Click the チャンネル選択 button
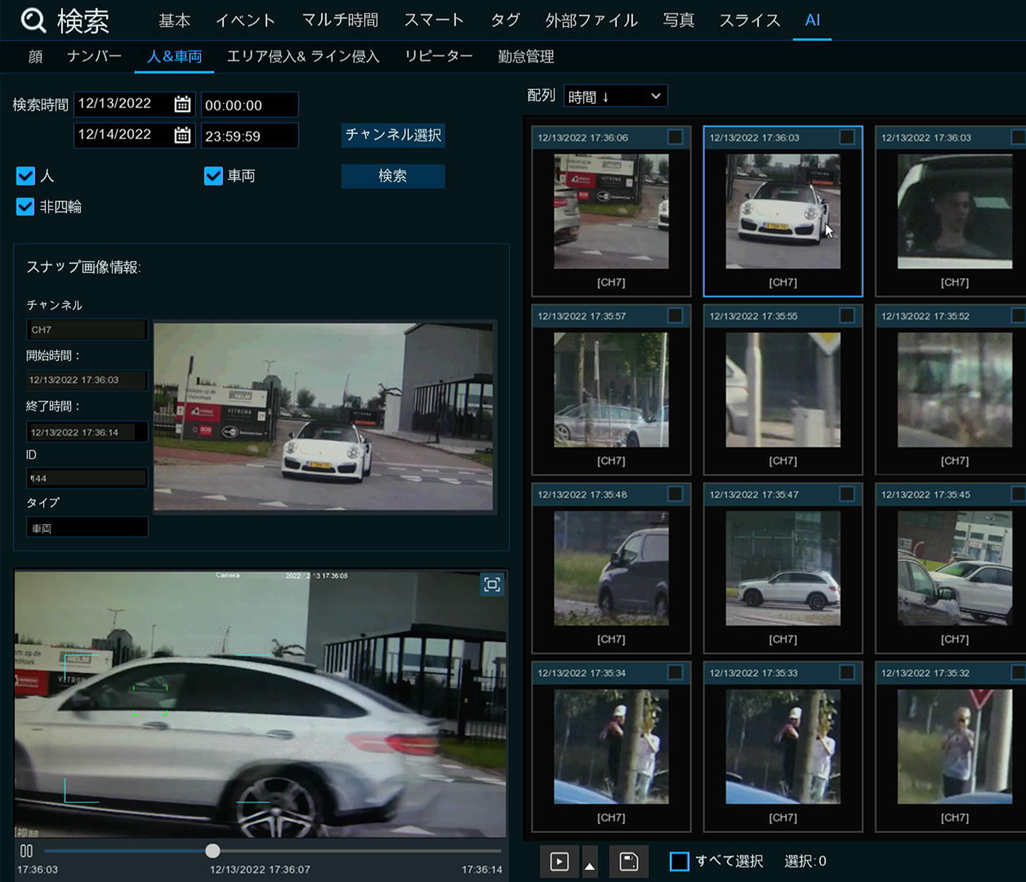This screenshot has height=882, width=1026. click(393, 135)
